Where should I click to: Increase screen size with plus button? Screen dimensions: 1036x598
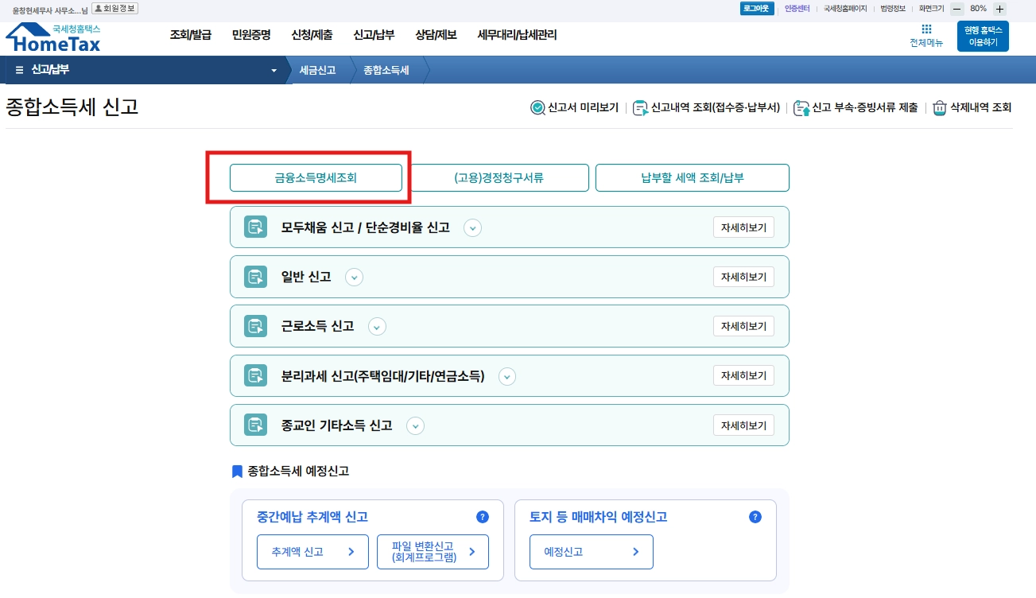point(999,9)
